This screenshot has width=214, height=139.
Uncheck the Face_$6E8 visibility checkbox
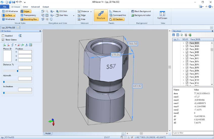pyautogui.click(x=187, y=43)
